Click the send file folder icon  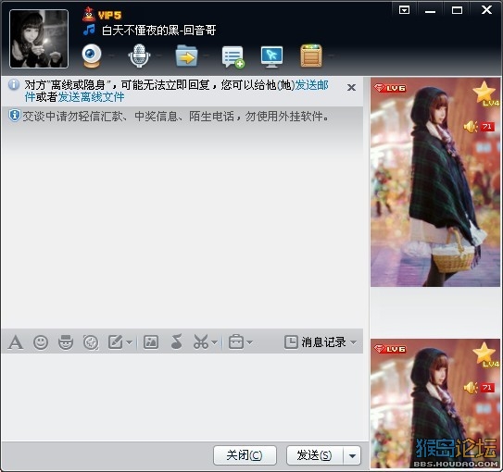187,56
